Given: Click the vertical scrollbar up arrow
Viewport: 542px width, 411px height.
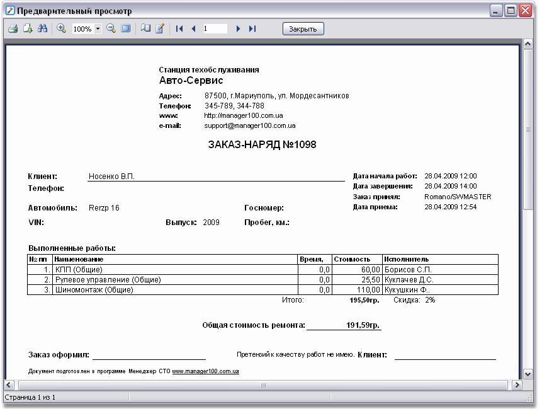Looking at the screenshot, I should (x=528, y=44).
